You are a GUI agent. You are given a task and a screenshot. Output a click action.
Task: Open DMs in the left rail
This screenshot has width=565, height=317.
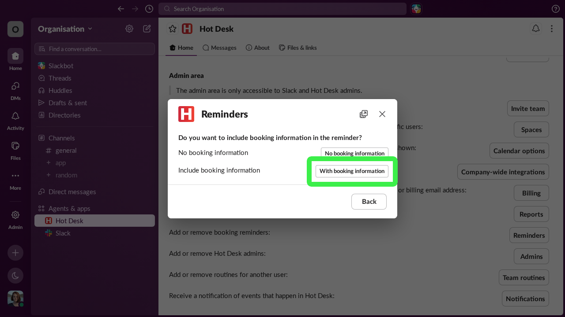coord(15,89)
